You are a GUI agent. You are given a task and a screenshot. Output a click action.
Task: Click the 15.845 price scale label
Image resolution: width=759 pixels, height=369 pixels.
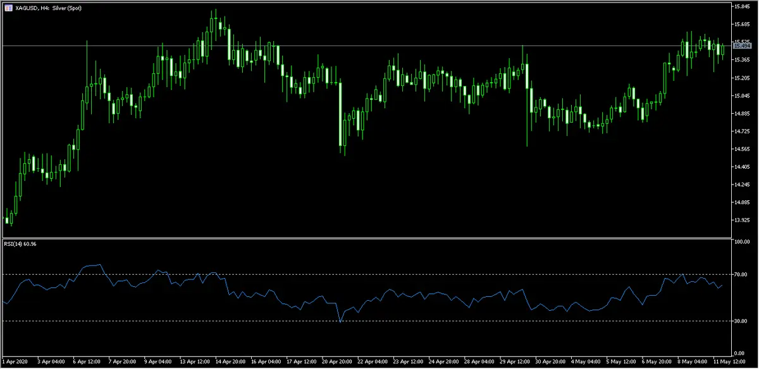click(741, 7)
